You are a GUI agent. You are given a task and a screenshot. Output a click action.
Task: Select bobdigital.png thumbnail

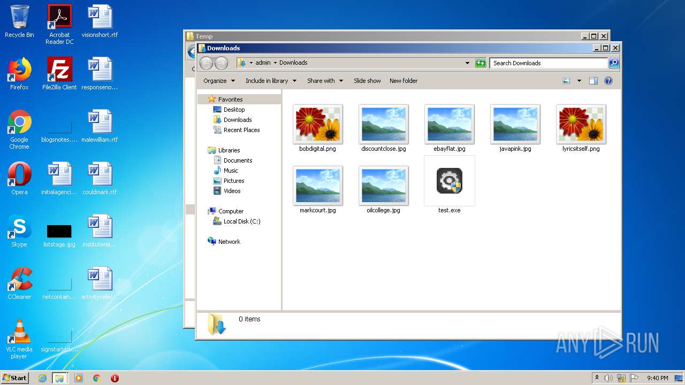tap(318, 128)
